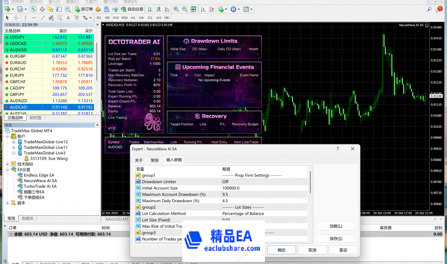Select the trendline drawing tool
Viewport: 447px width, 264px height.
point(43,18)
